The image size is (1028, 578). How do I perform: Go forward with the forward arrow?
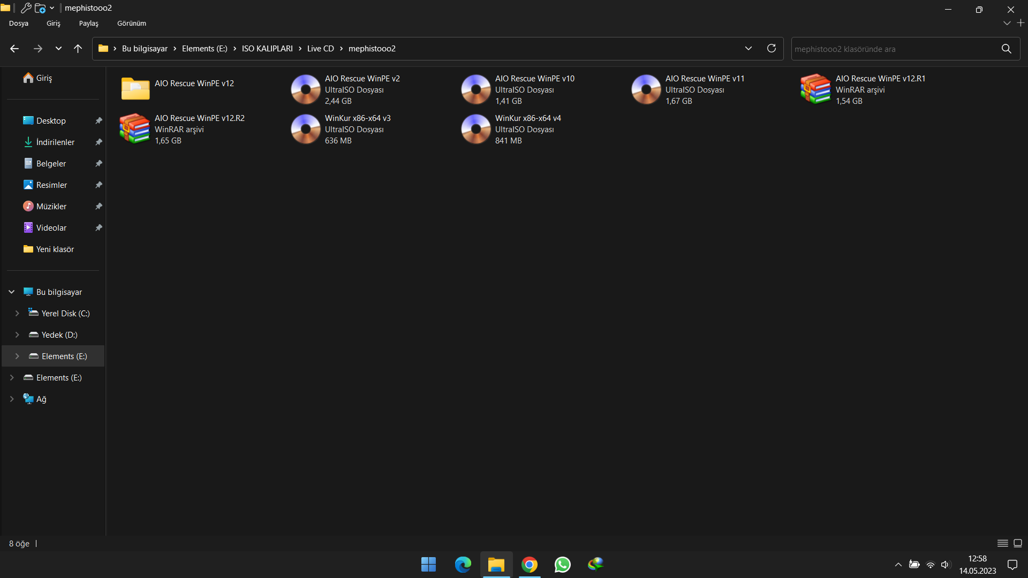[x=37, y=49]
